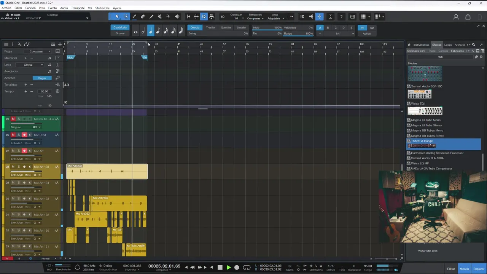Switch to the Loops browser tab
This screenshot has width=487, height=274.
(448, 45)
